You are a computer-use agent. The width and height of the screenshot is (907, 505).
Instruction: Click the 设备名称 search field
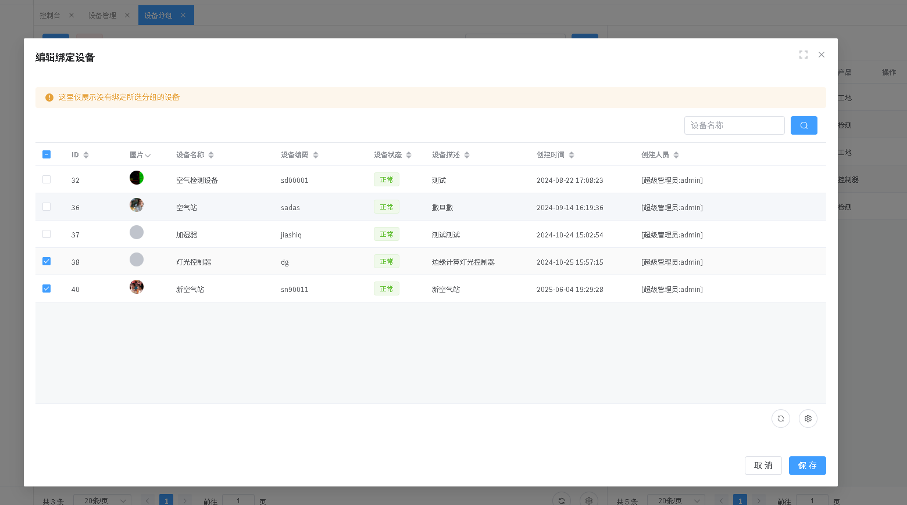tap(734, 125)
